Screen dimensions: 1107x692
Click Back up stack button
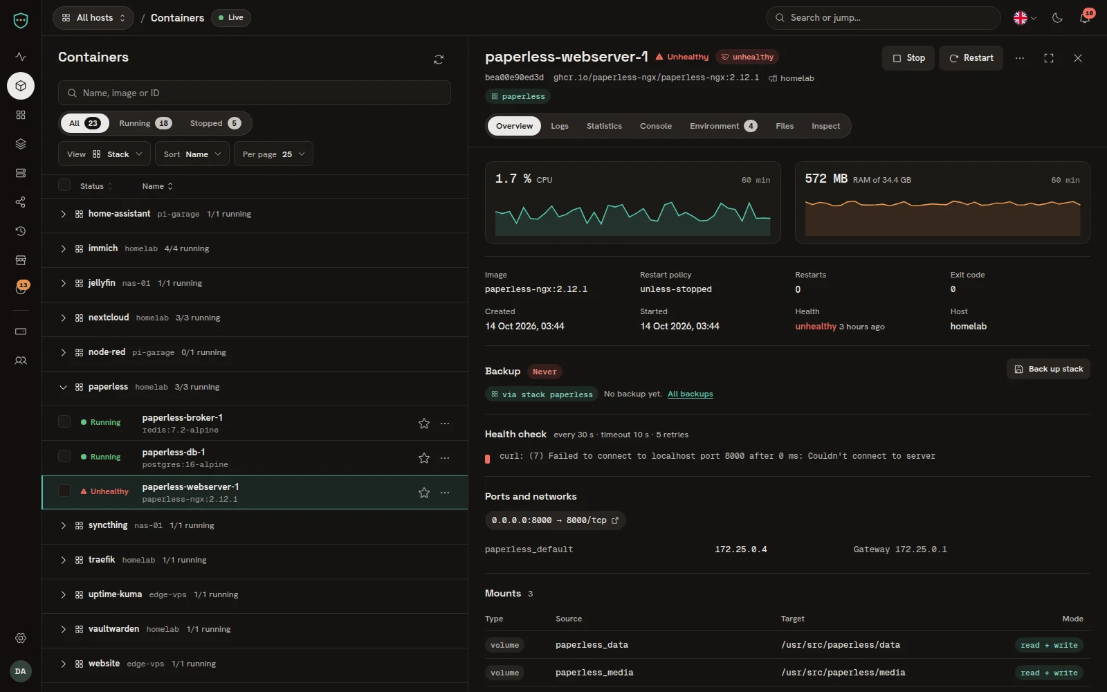pyautogui.click(x=1048, y=369)
